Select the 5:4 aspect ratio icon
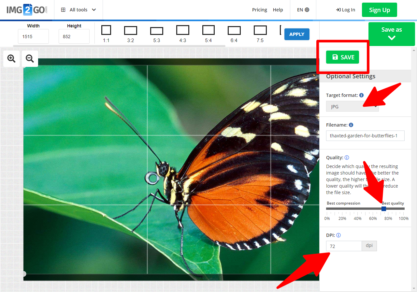 pos(208,30)
